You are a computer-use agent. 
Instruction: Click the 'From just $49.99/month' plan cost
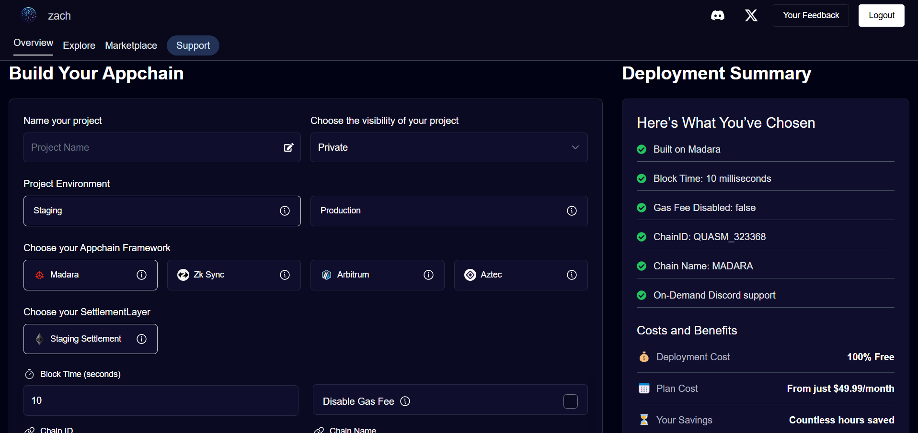[840, 389]
